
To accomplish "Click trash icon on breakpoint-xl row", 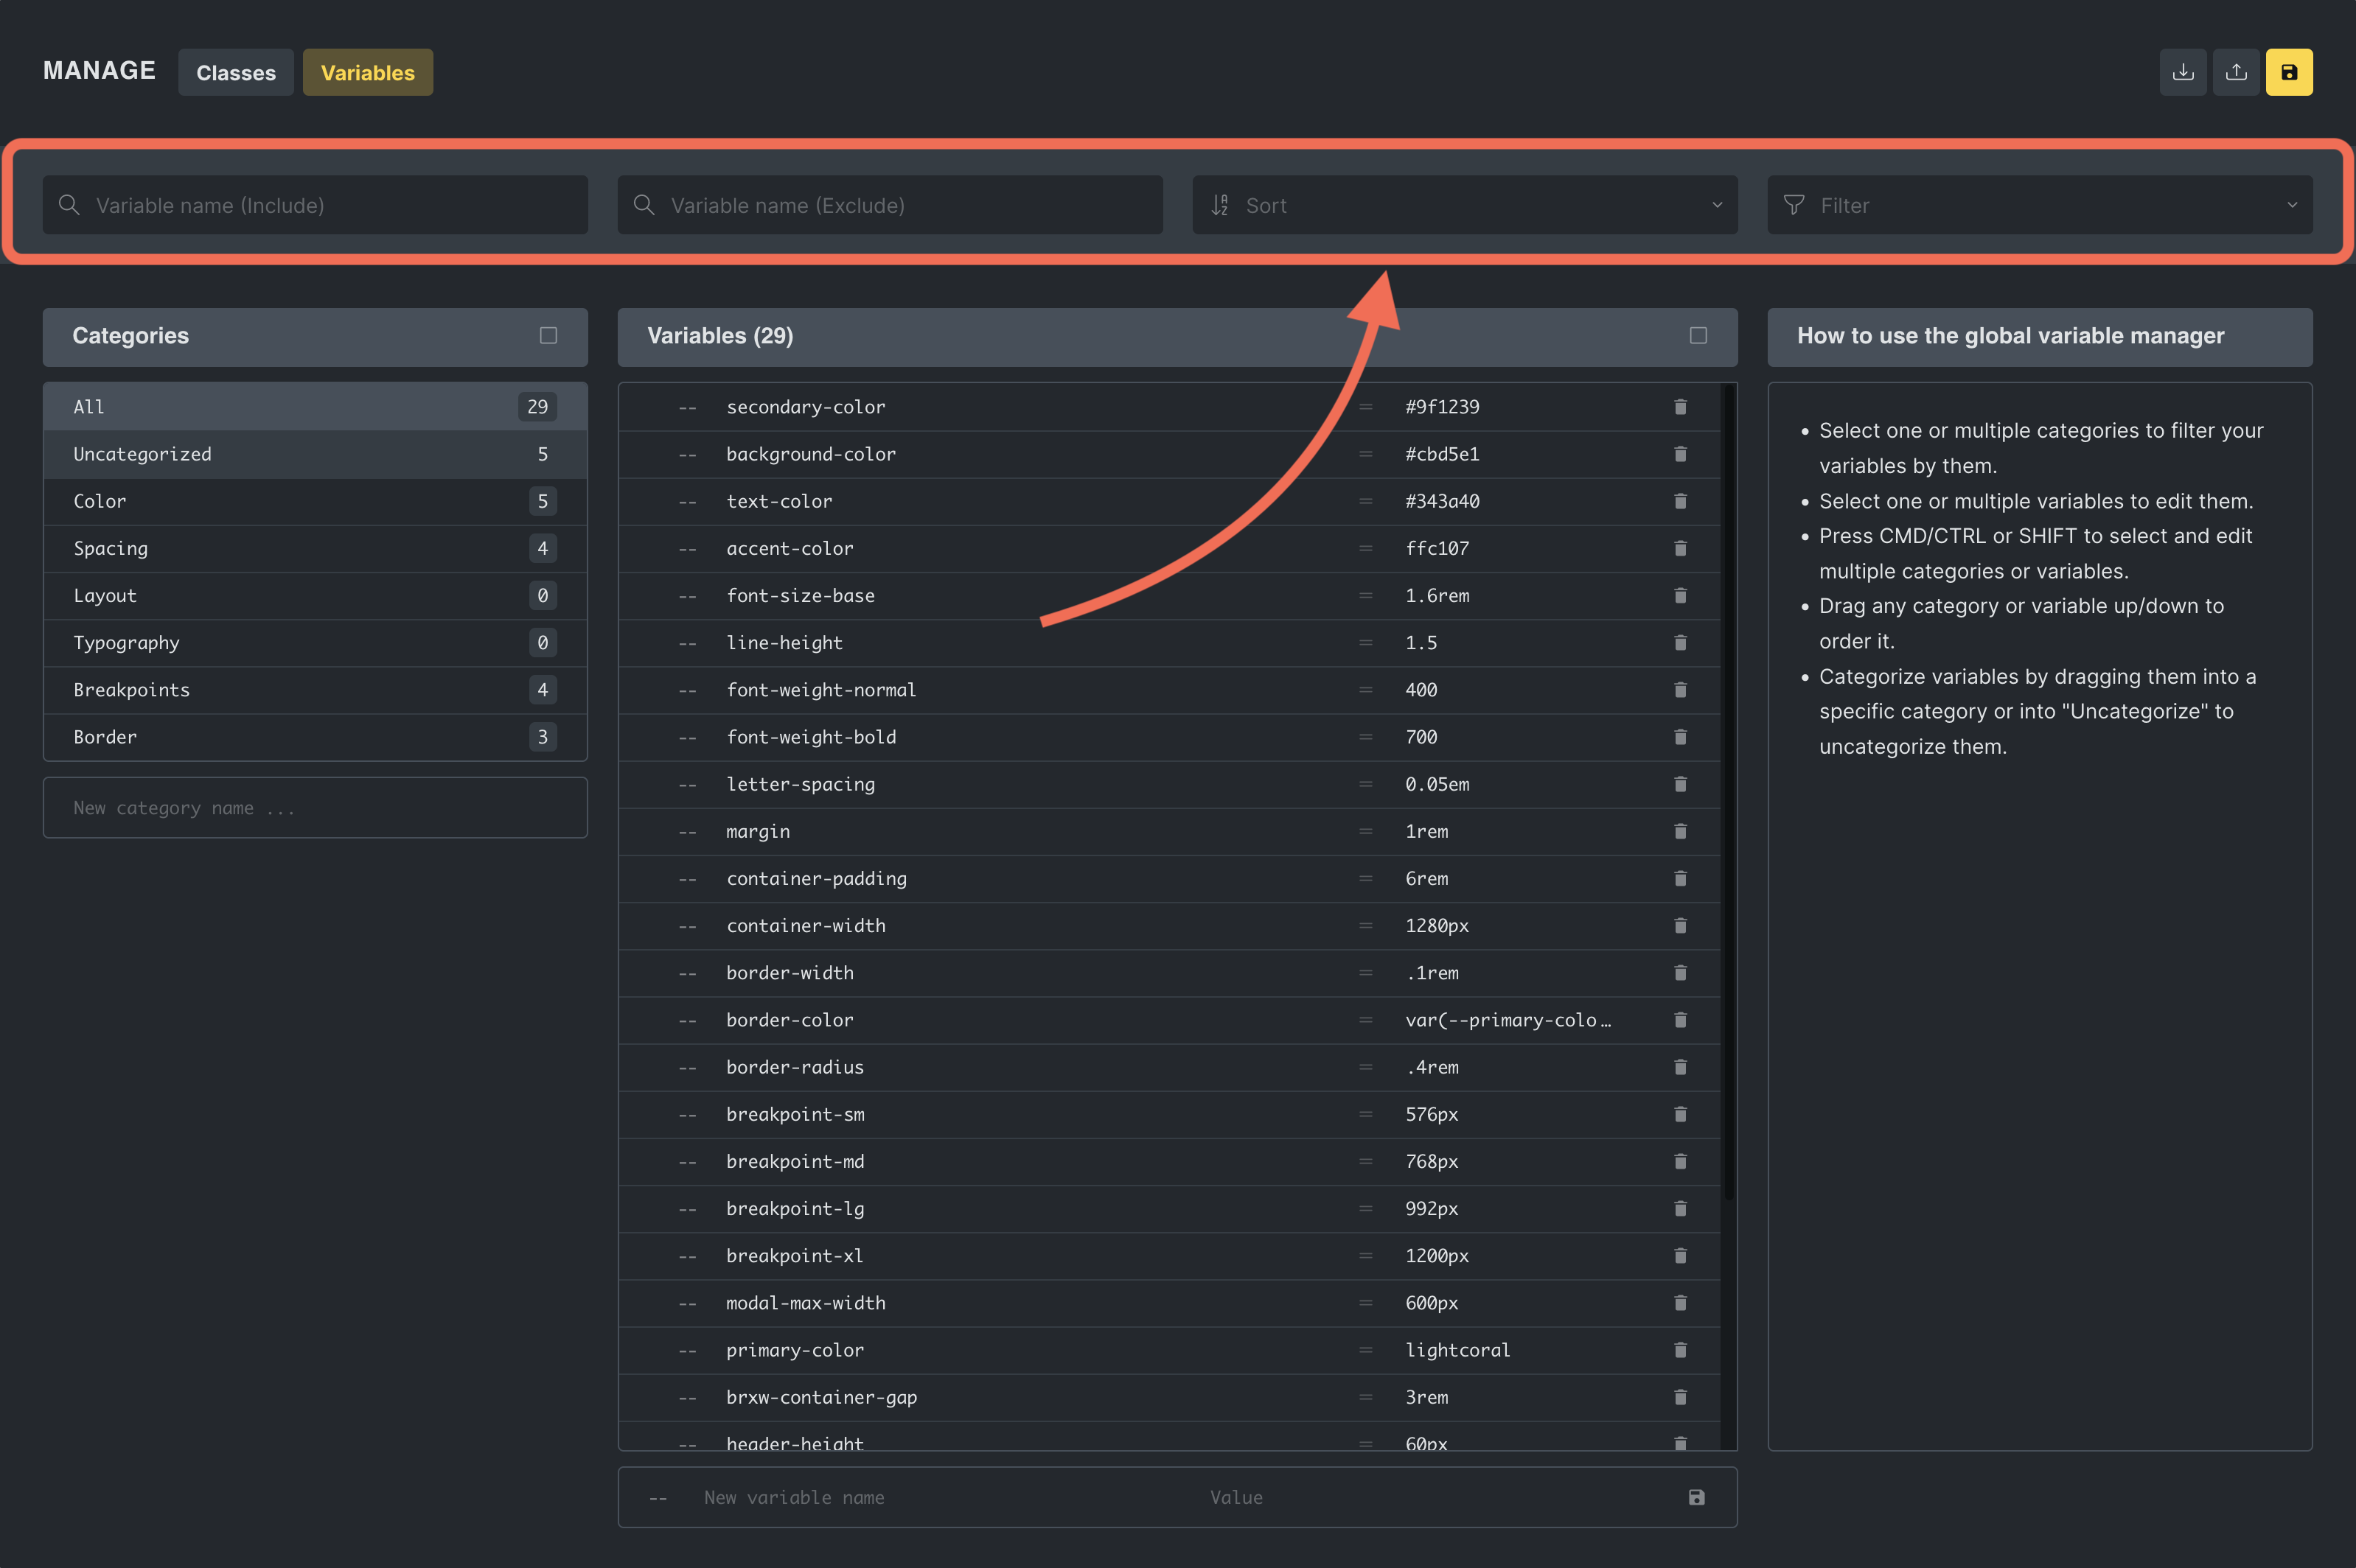I will tap(1680, 1256).
